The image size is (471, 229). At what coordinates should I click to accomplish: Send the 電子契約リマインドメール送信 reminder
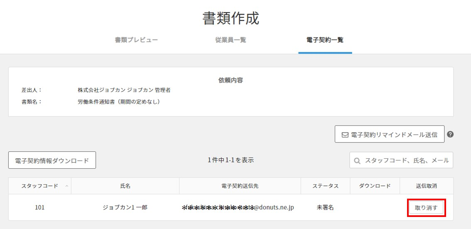pyautogui.click(x=390, y=134)
